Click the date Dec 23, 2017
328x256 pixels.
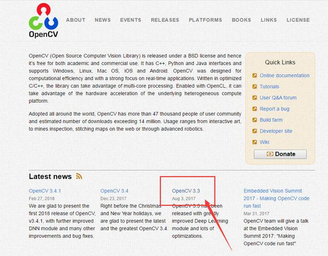pos(113,198)
